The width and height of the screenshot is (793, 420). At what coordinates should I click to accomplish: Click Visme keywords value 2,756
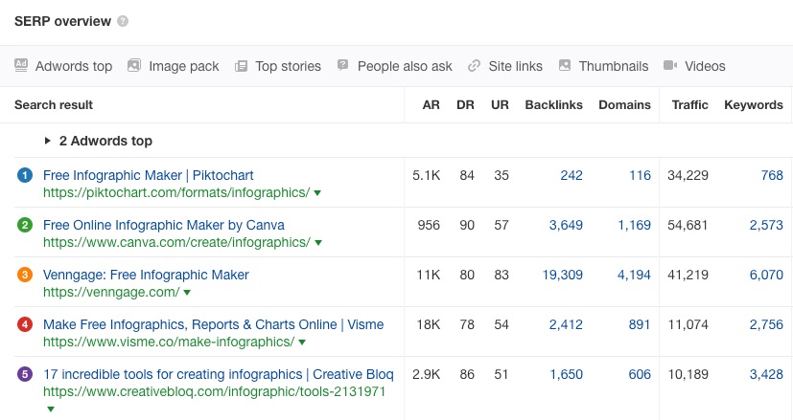(766, 324)
